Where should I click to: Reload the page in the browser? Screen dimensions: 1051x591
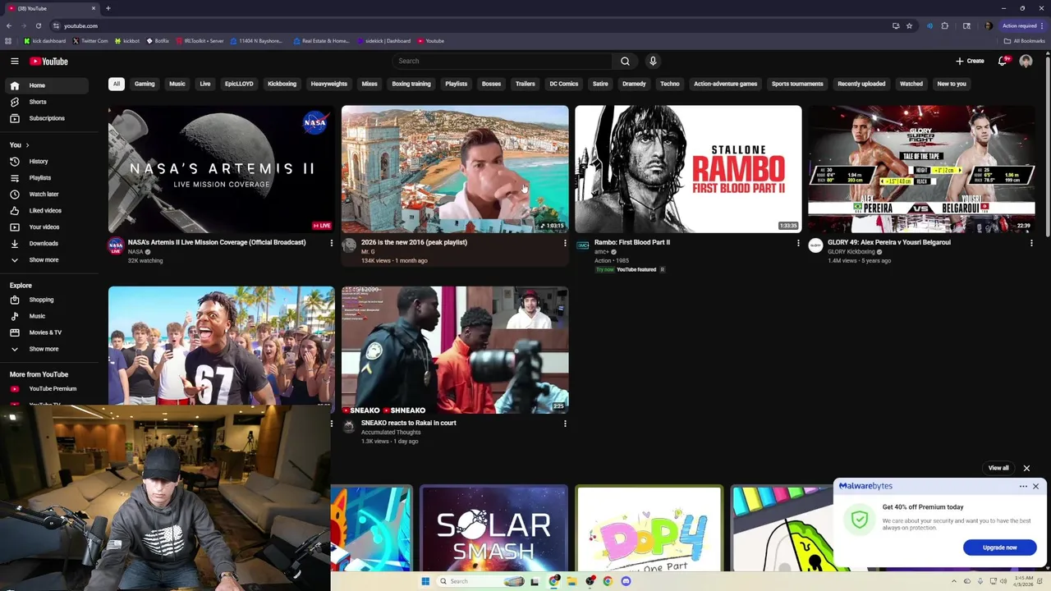click(x=38, y=25)
